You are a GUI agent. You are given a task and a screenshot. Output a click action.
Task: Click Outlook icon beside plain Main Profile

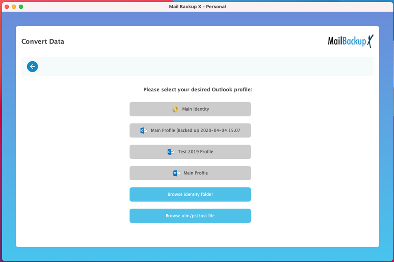point(176,173)
